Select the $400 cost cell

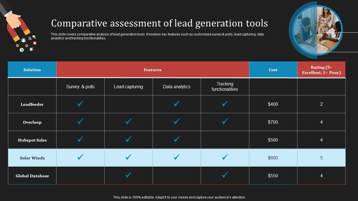[x=273, y=104]
